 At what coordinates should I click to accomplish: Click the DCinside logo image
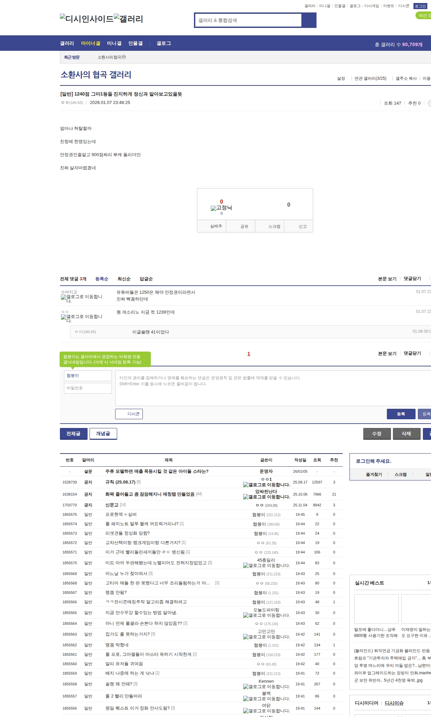(x=87, y=19)
